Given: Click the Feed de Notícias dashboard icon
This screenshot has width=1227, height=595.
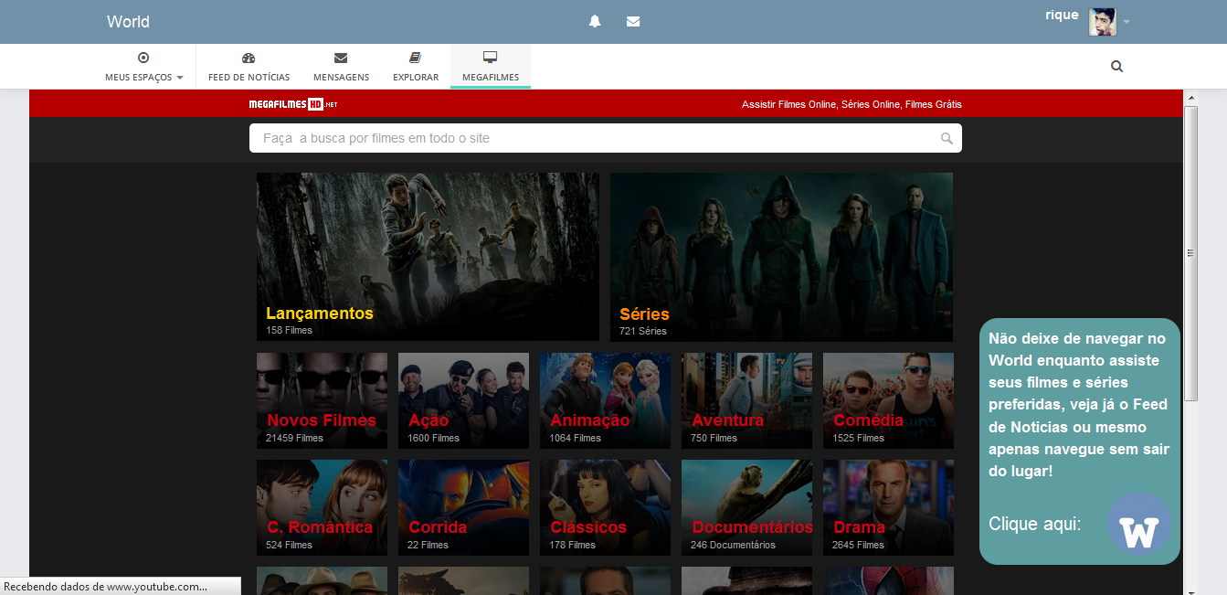Looking at the screenshot, I should (249, 57).
